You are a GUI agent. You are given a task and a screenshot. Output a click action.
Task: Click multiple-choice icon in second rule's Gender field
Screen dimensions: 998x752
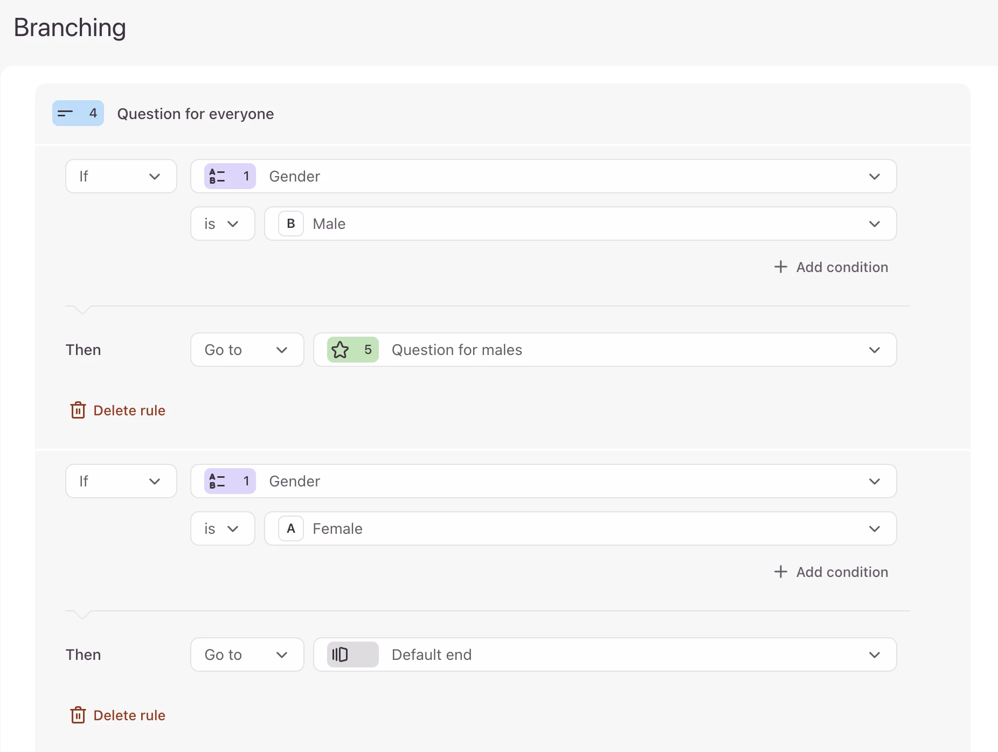pyautogui.click(x=217, y=481)
